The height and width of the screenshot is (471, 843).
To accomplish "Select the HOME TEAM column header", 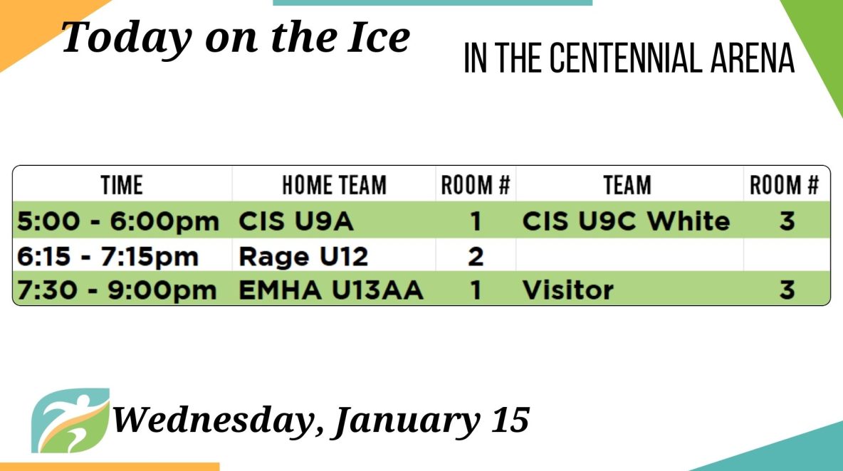I will click(334, 185).
